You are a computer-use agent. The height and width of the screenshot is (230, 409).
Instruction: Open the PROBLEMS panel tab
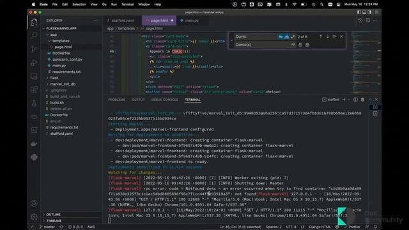116,100
